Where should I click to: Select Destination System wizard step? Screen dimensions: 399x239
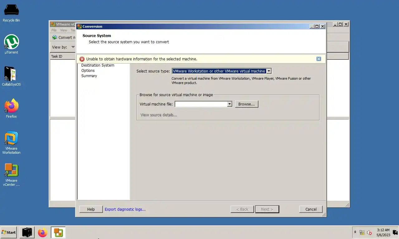click(x=98, y=65)
